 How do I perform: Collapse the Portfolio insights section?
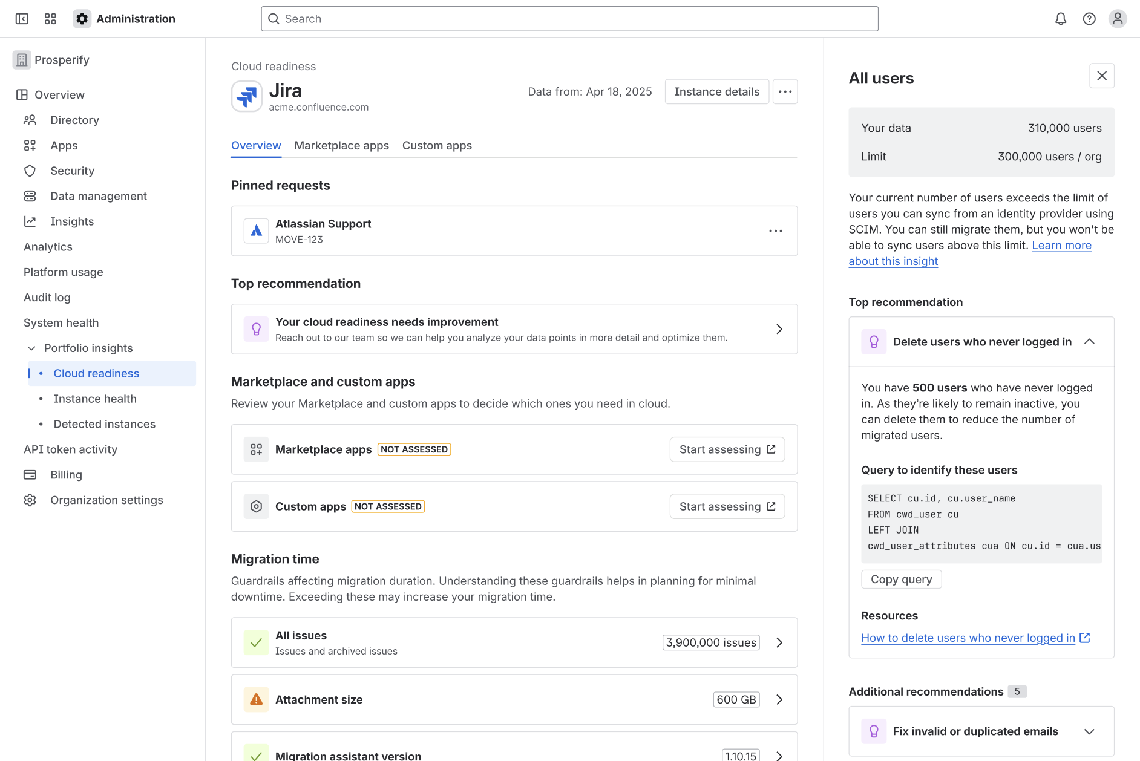click(31, 348)
